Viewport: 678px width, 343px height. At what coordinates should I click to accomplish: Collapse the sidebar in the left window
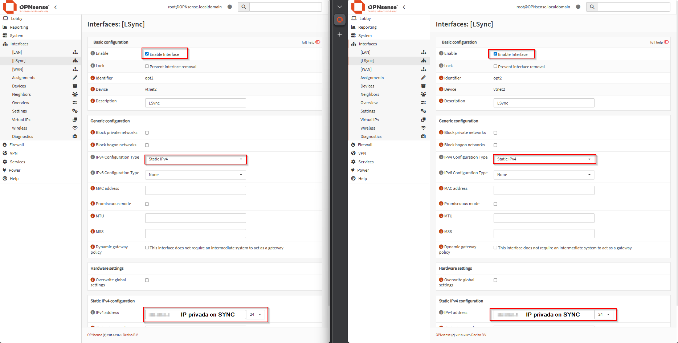(x=56, y=7)
